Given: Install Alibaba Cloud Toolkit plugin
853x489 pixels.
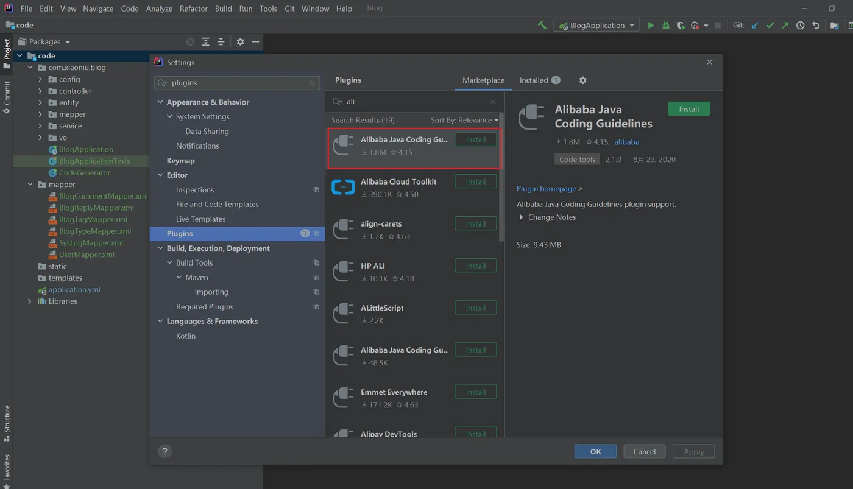Looking at the screenshot, I should [476, 181].
